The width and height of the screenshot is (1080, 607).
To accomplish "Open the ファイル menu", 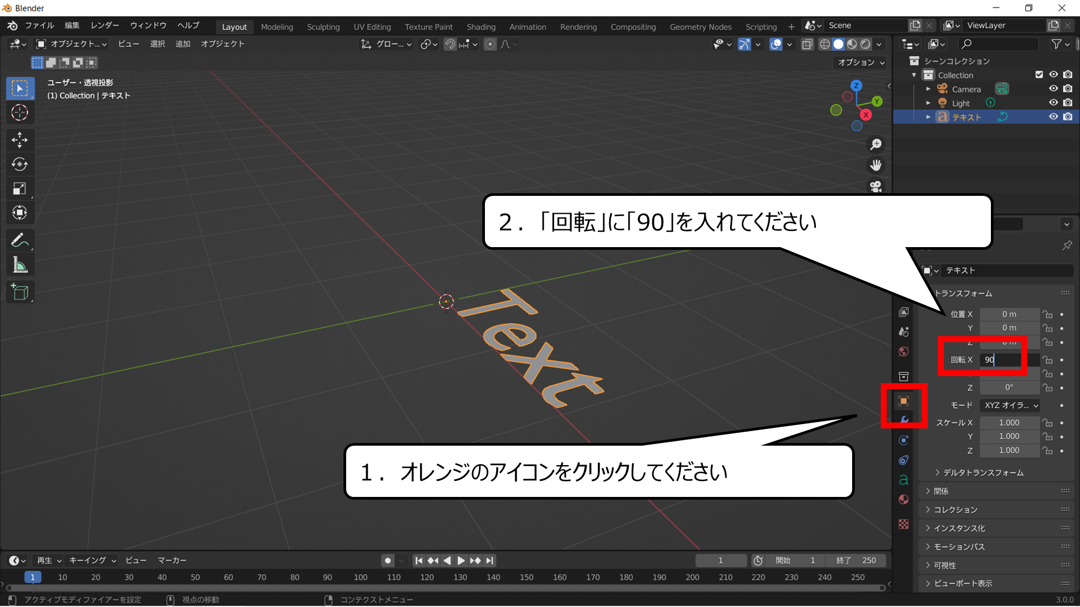I will click(39, 25).
